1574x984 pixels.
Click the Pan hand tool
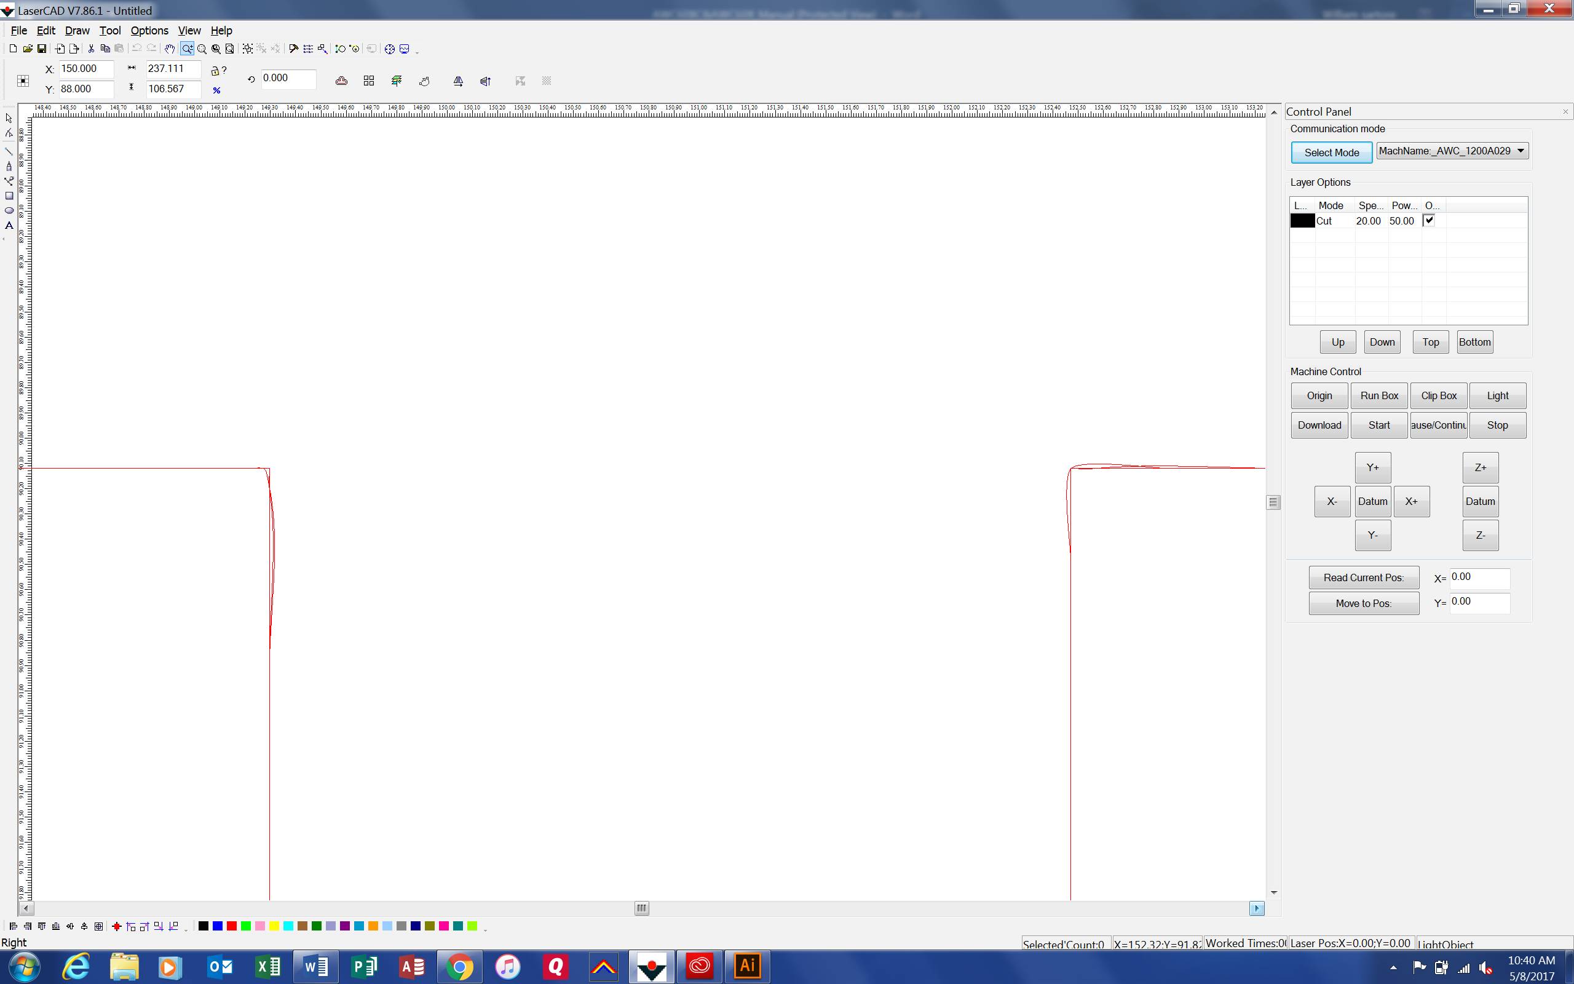170,49
